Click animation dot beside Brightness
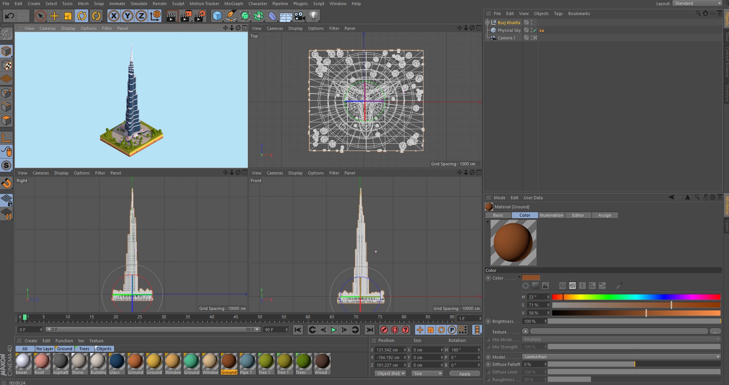Viewport: 729px width, 385px height. (x=488, y=321)
